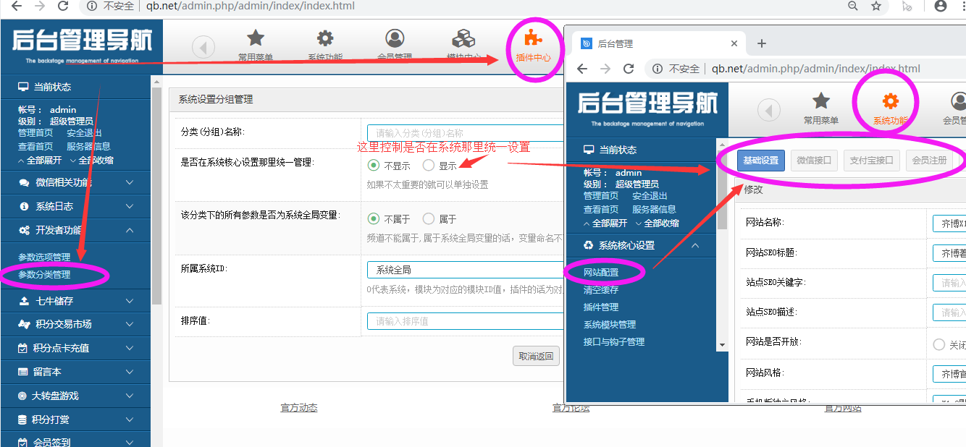This screenshot has width=966, height=447.
Task: Select the 显示 radio button
Action: click(x=429, y=166)
